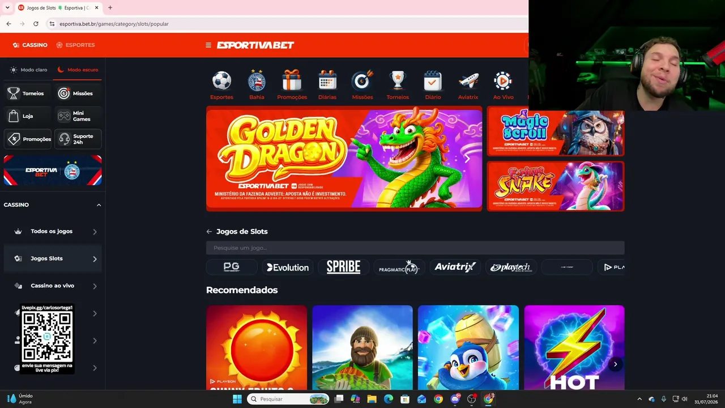The height and width of the screenshot is (408, 725).
Task: Open the Magic Scroll banner
Action: (556, 133)
